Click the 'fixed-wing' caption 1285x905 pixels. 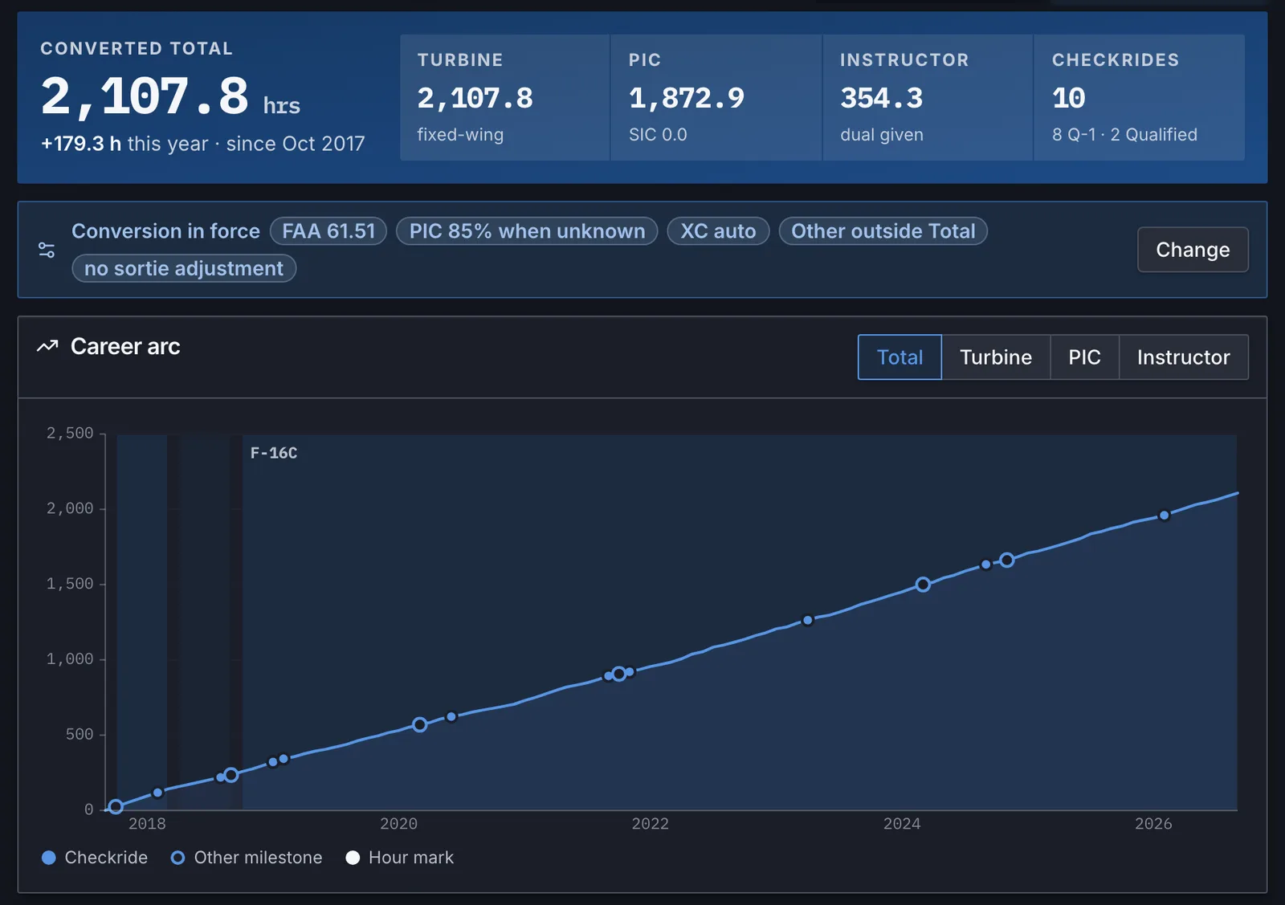(460, 135)
